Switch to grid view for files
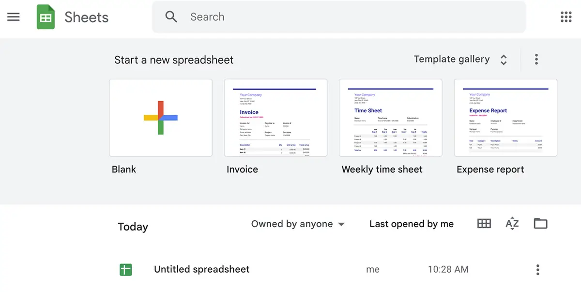581x292 pixels. coord(484,224)
